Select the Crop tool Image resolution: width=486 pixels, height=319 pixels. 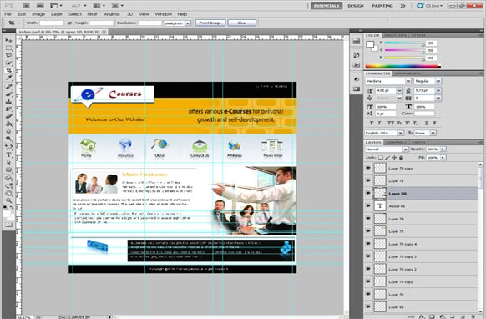pyautogui.click(x=8, y=70)
